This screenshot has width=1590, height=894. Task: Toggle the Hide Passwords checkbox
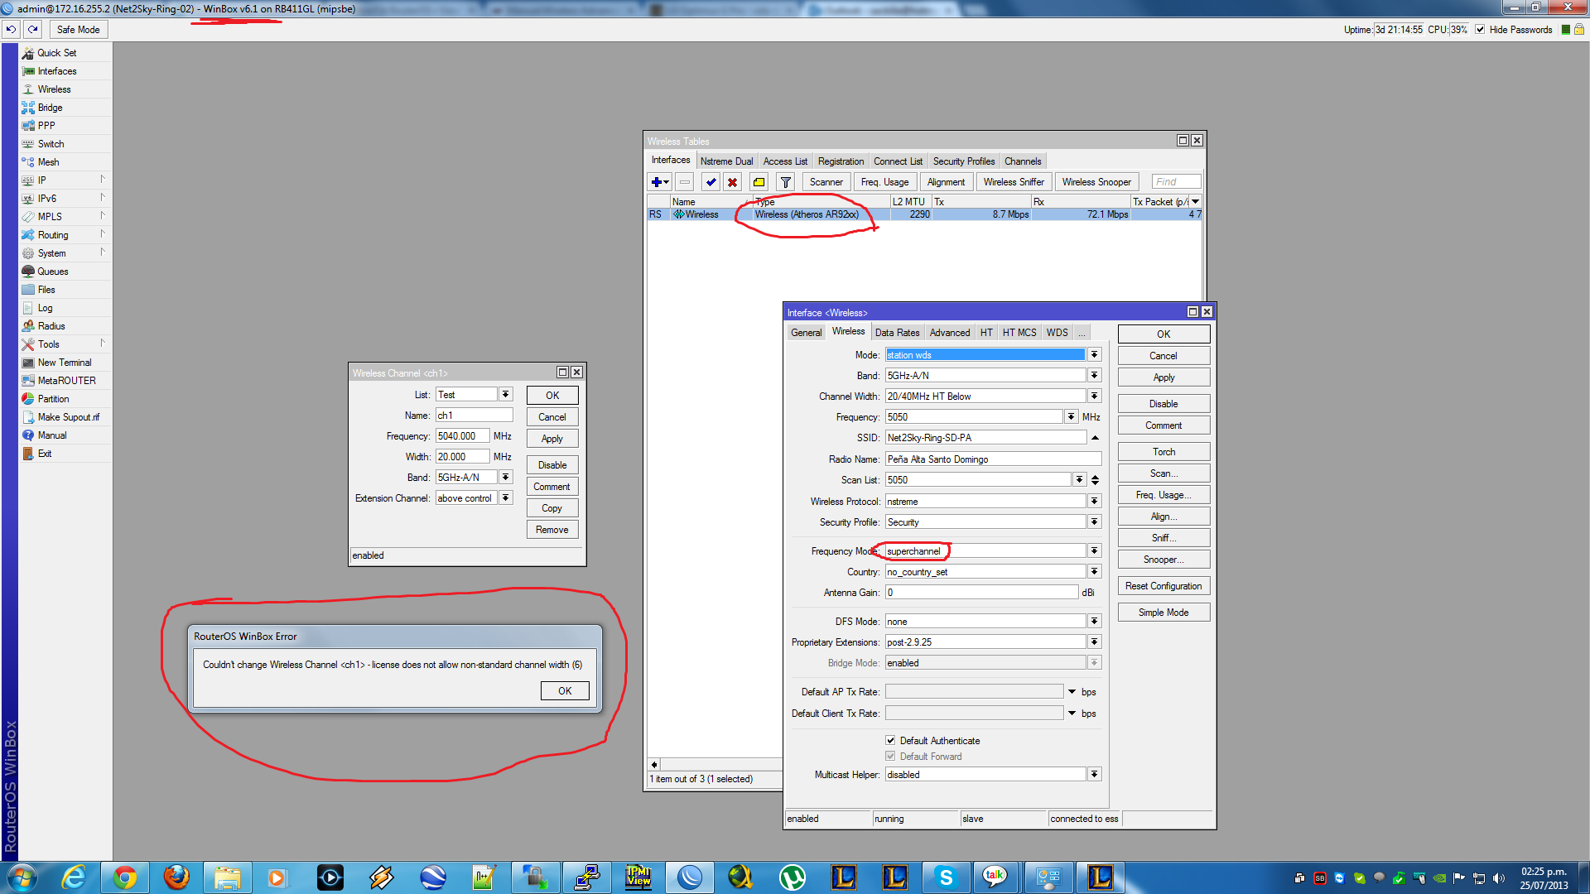tap(1480, 30)
